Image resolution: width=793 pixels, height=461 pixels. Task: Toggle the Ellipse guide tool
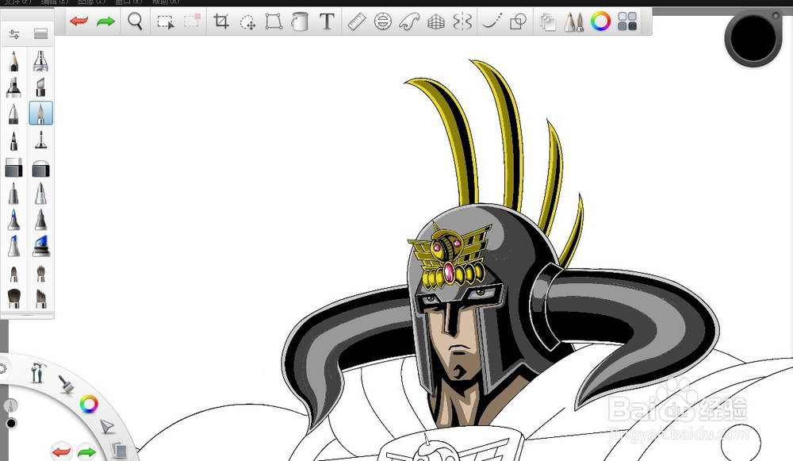click(x=383, y=21)
